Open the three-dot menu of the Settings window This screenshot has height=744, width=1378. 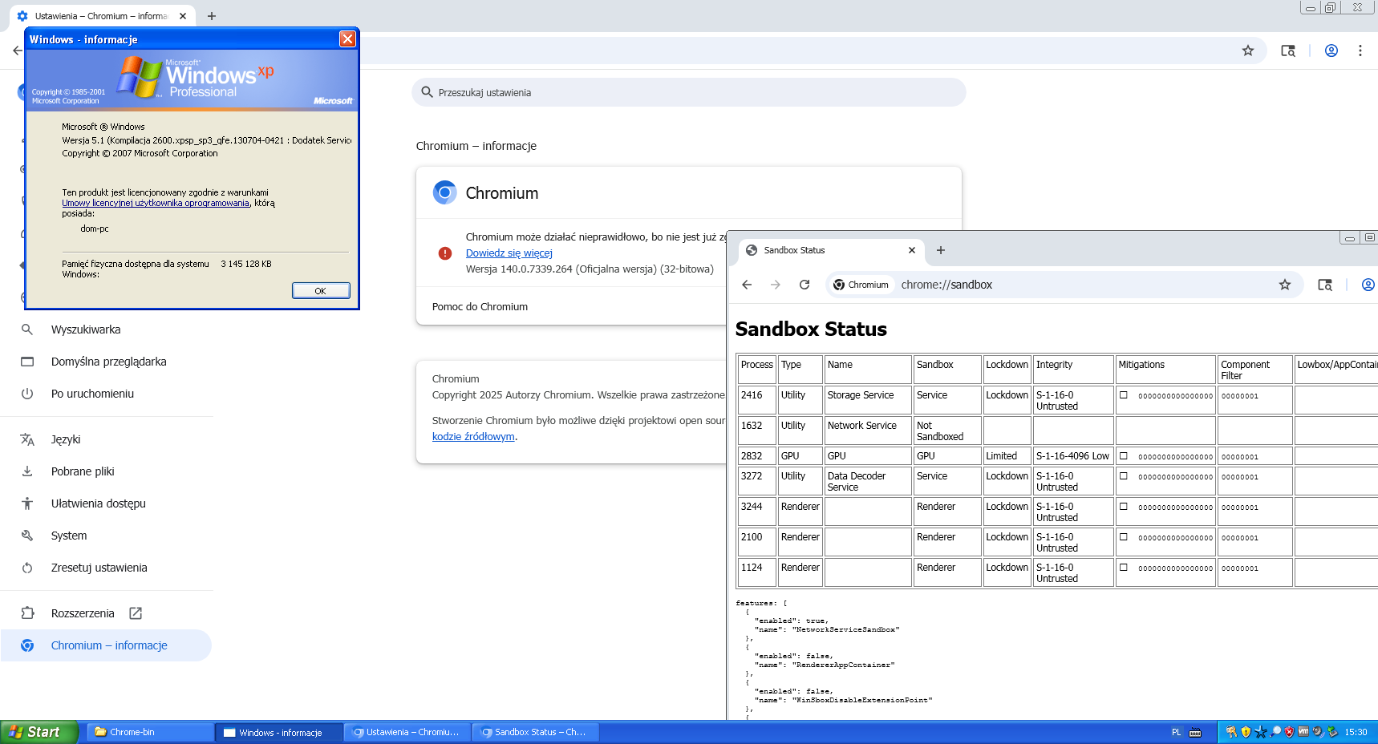point(1360,51)
